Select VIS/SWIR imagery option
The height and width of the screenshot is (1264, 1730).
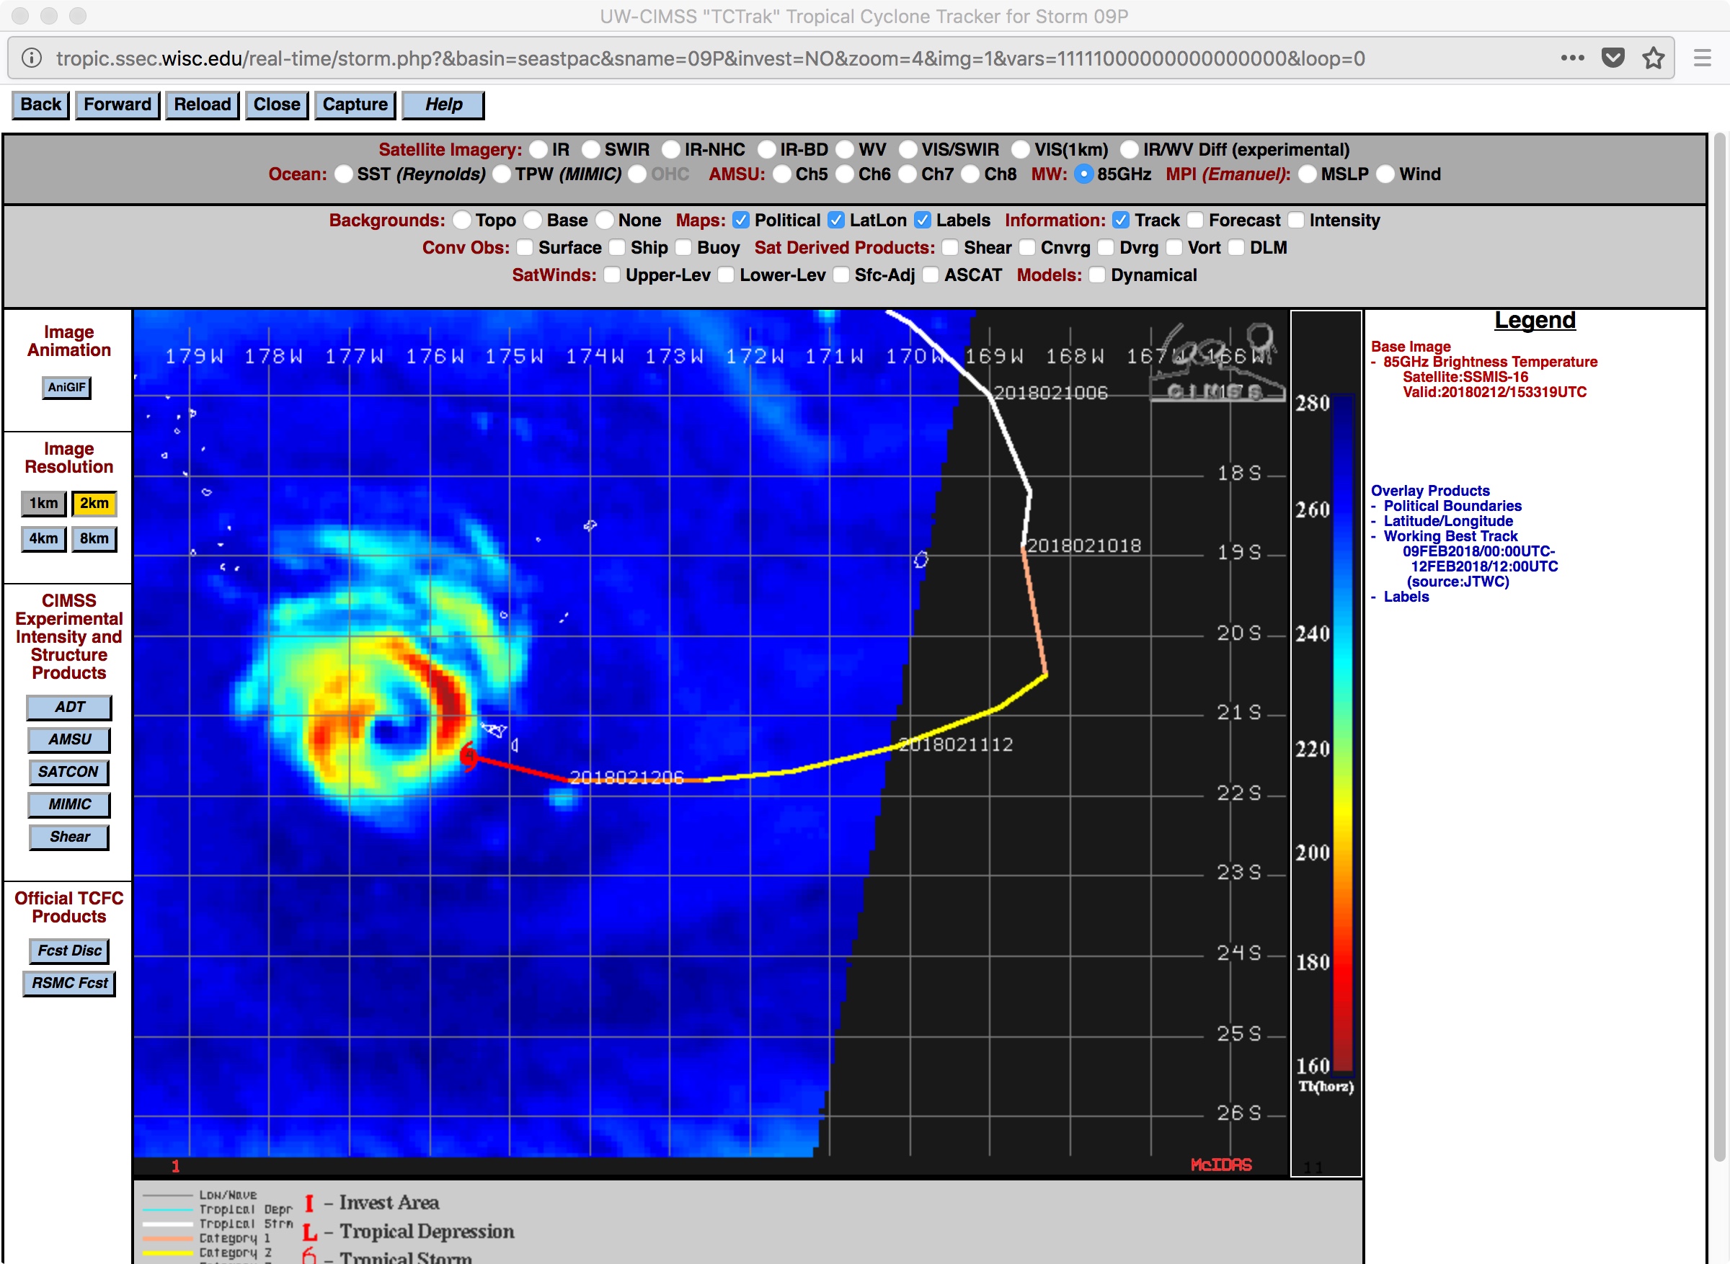click(x=908, y=150)
